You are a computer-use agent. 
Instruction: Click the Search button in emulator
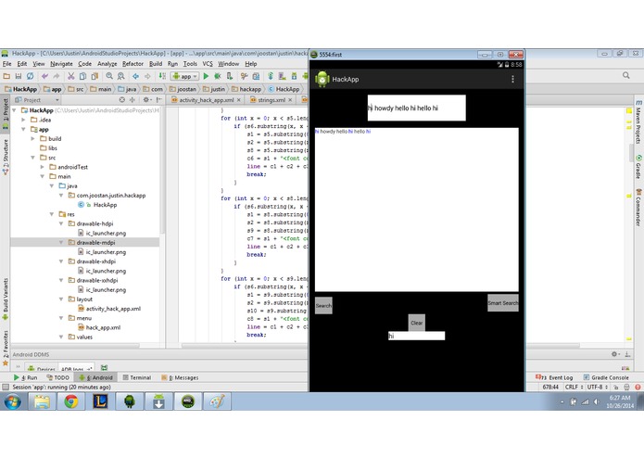(x=323, y=306)
